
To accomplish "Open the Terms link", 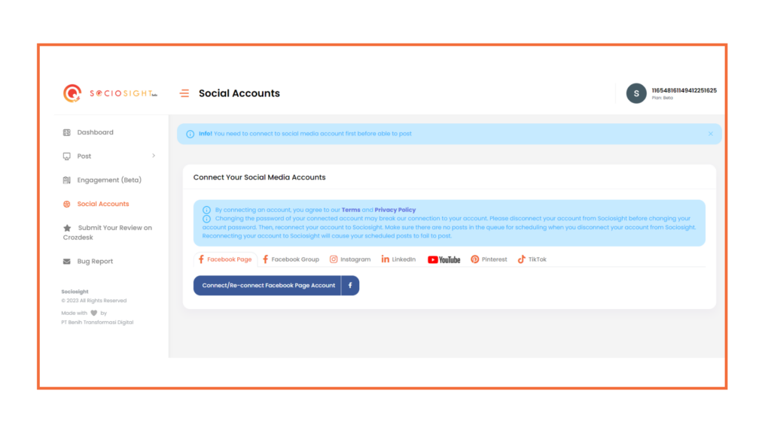I will tap(351, 210).
